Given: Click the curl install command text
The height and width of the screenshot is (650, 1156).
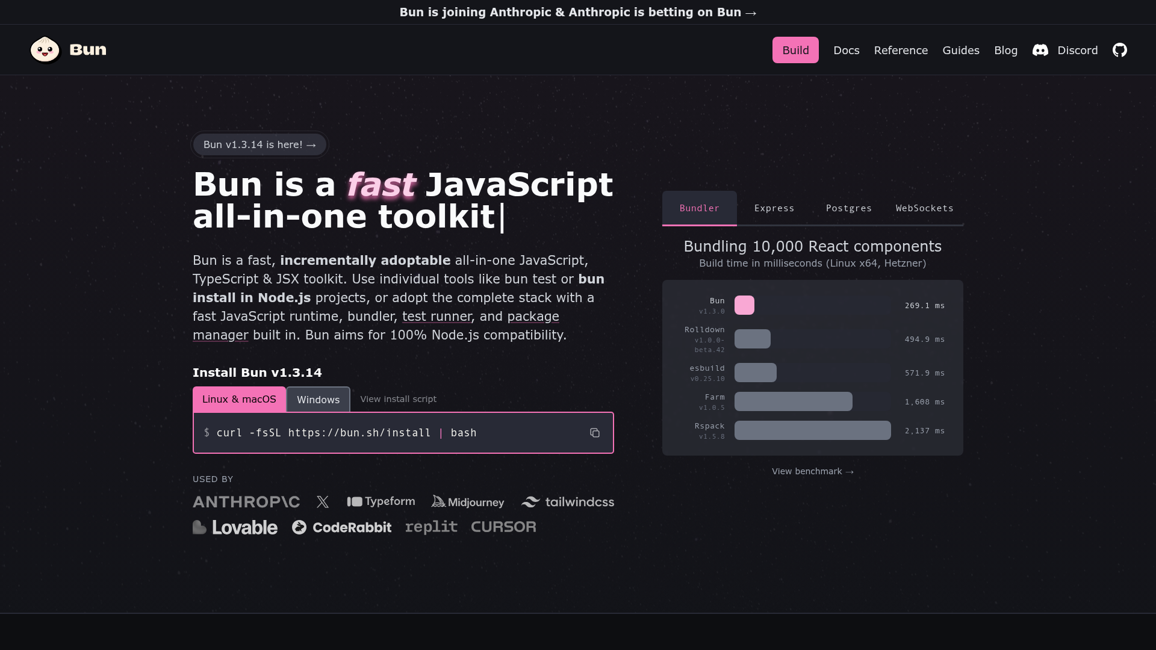Looking at the screenshot, I should pyautogui.click(x=346, y=433).
